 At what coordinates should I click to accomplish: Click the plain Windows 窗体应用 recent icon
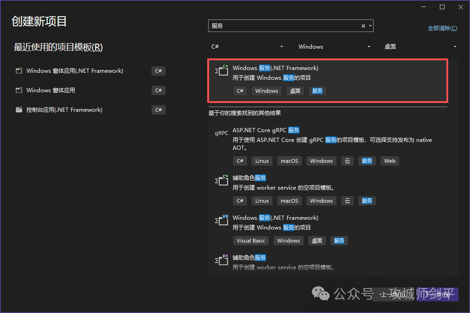tap(19, 90)
